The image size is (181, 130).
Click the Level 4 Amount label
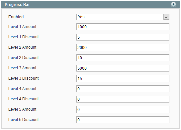tap(22, 89)
